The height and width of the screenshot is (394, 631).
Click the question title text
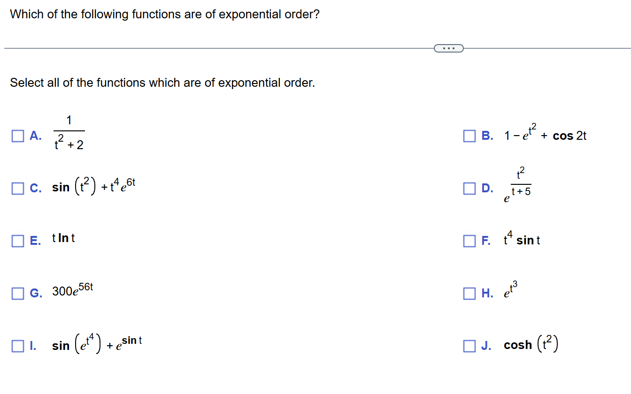[x=164, y=14]
